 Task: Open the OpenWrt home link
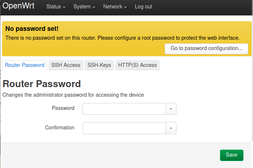point(19,7)
